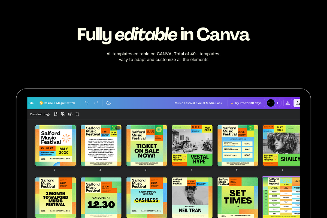Click page number 1 label
Viewport: 327px width, 218px height.
click(55, 170)
